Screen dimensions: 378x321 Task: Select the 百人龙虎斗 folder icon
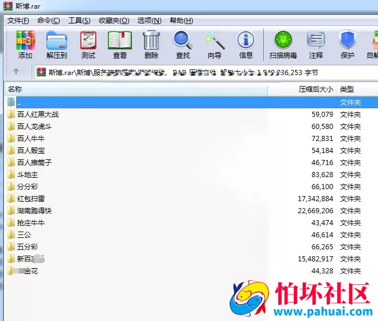[11, 126]
